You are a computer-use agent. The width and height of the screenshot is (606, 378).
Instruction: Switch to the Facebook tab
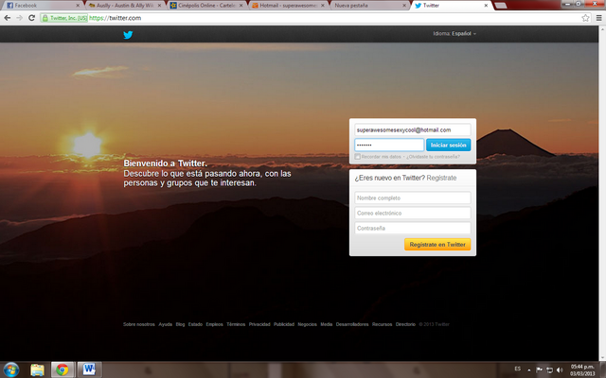click(42, 6)
